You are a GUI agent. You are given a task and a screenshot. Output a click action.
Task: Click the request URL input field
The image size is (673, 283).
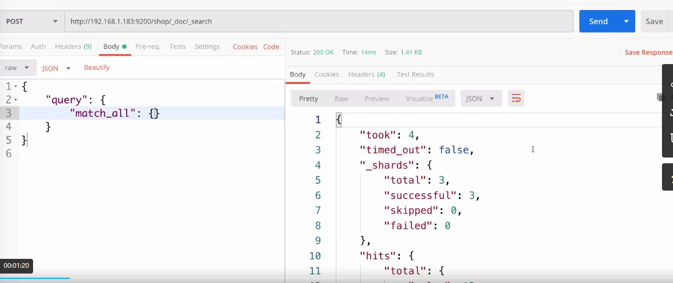coord(319,22)
